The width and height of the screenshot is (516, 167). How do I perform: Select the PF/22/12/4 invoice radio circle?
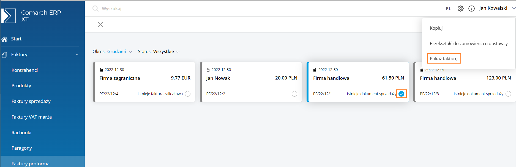188,94
